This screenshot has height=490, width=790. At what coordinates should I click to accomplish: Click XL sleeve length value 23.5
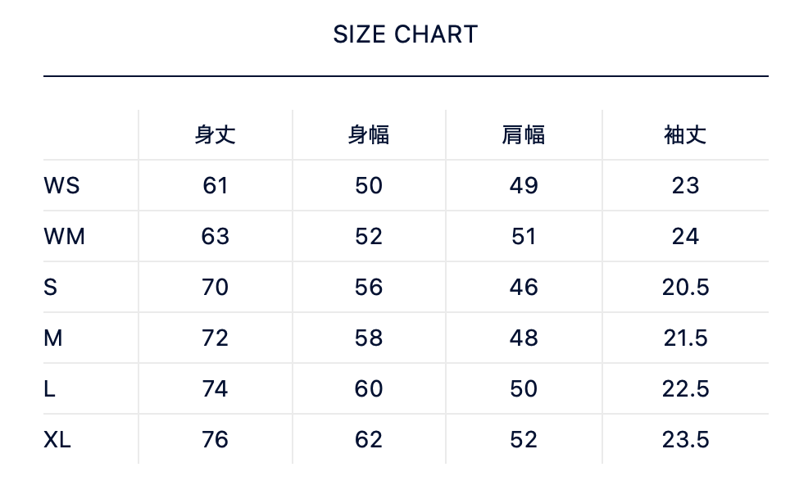pos(685,440)
